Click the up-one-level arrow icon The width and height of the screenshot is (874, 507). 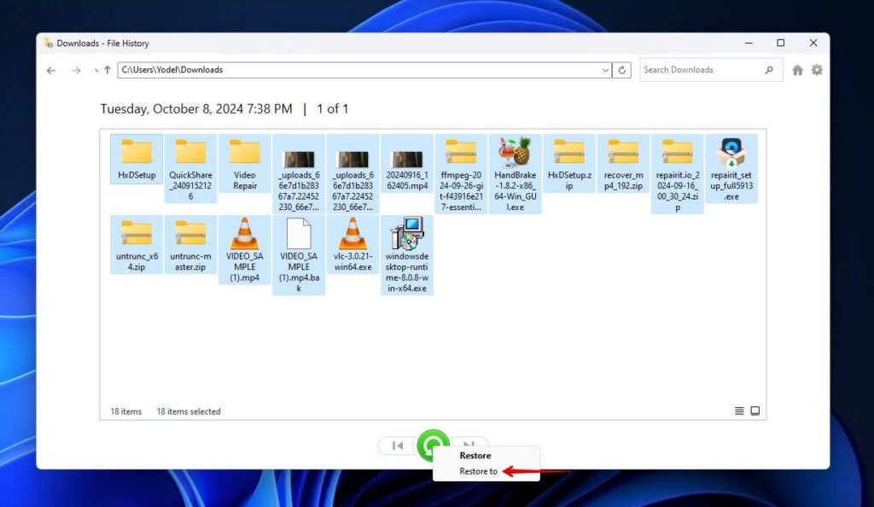tap(106, 69)
